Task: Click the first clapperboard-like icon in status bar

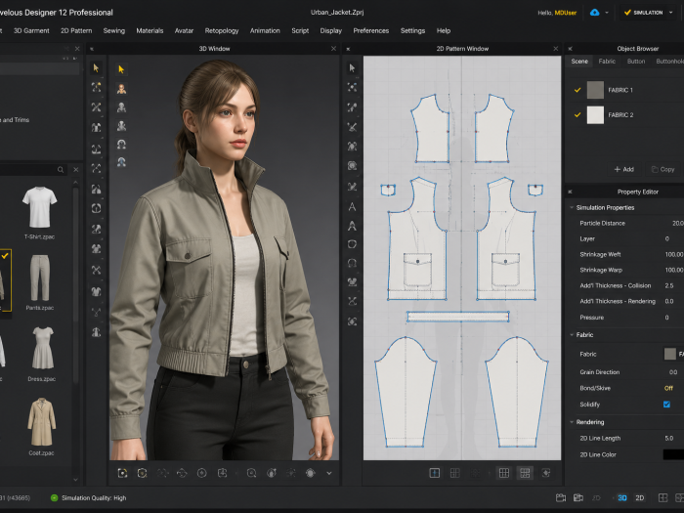Action: pyautogui.click(x=561, y=497)
